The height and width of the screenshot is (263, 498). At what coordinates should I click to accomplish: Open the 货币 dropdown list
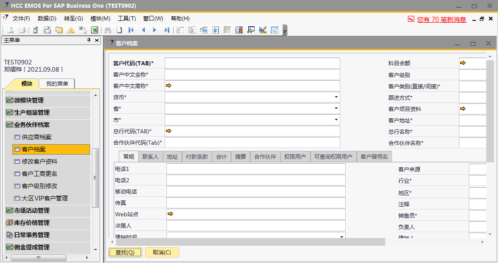click(x=336, y=97)
